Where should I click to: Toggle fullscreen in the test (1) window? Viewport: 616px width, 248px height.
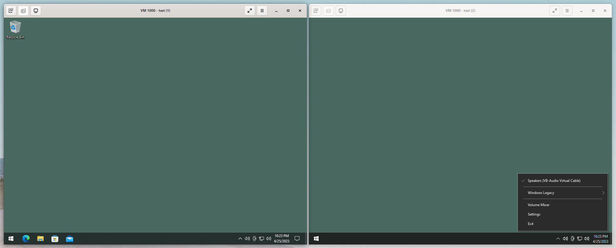coord(250,11)
